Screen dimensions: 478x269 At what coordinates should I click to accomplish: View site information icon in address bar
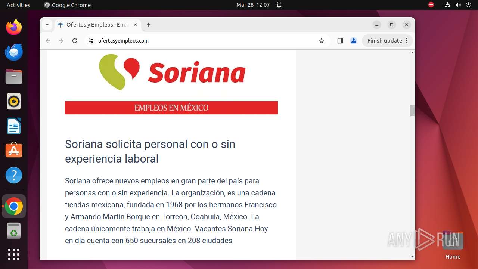(91, 41)
